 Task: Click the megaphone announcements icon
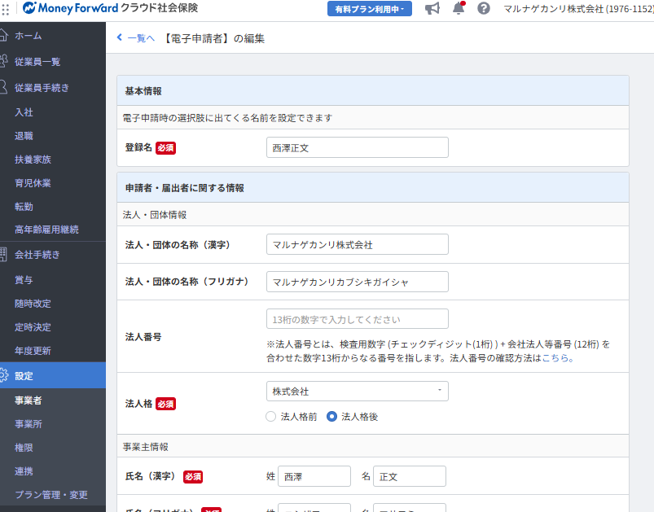coord(432,8)
